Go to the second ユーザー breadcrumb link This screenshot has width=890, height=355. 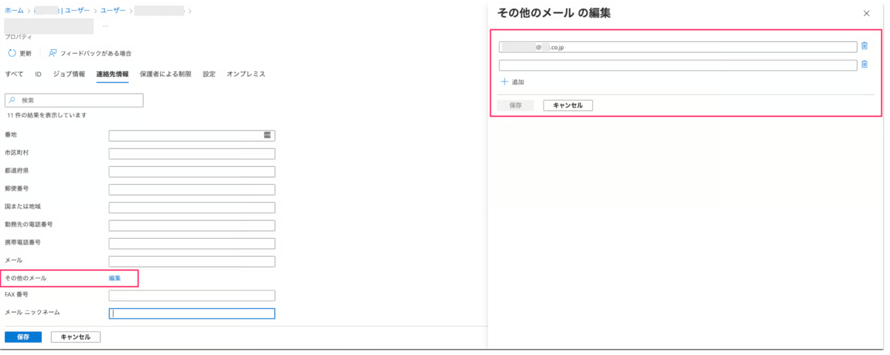click(113, 11)
